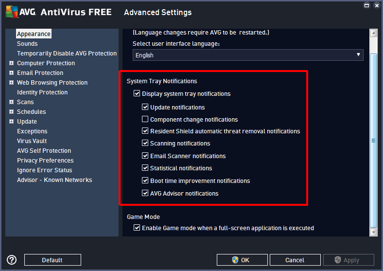Expand the Schedules tree node

tap(11, 112)
